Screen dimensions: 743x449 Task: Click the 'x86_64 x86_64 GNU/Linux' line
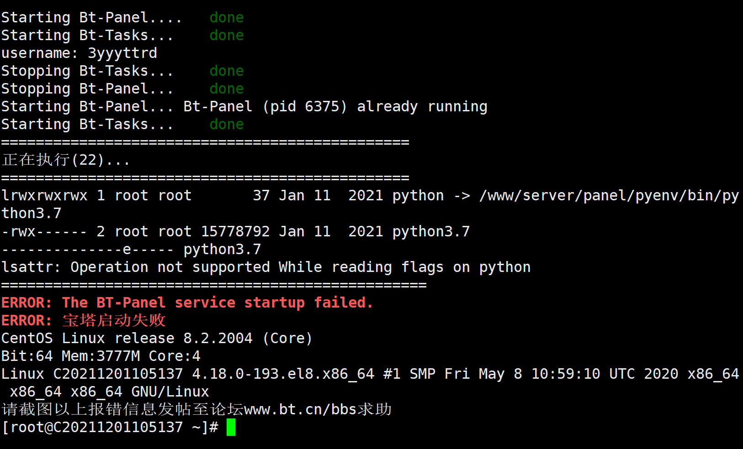[109, 392]
